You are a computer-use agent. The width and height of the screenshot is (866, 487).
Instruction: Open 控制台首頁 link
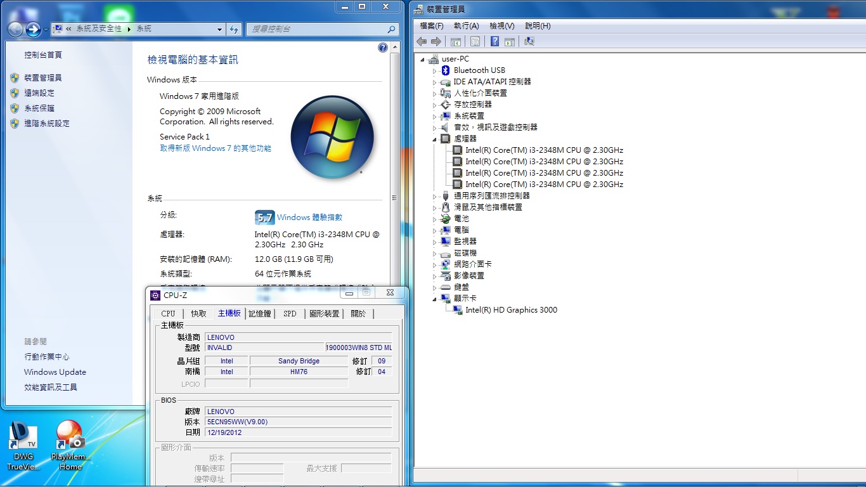pos(43,55)
